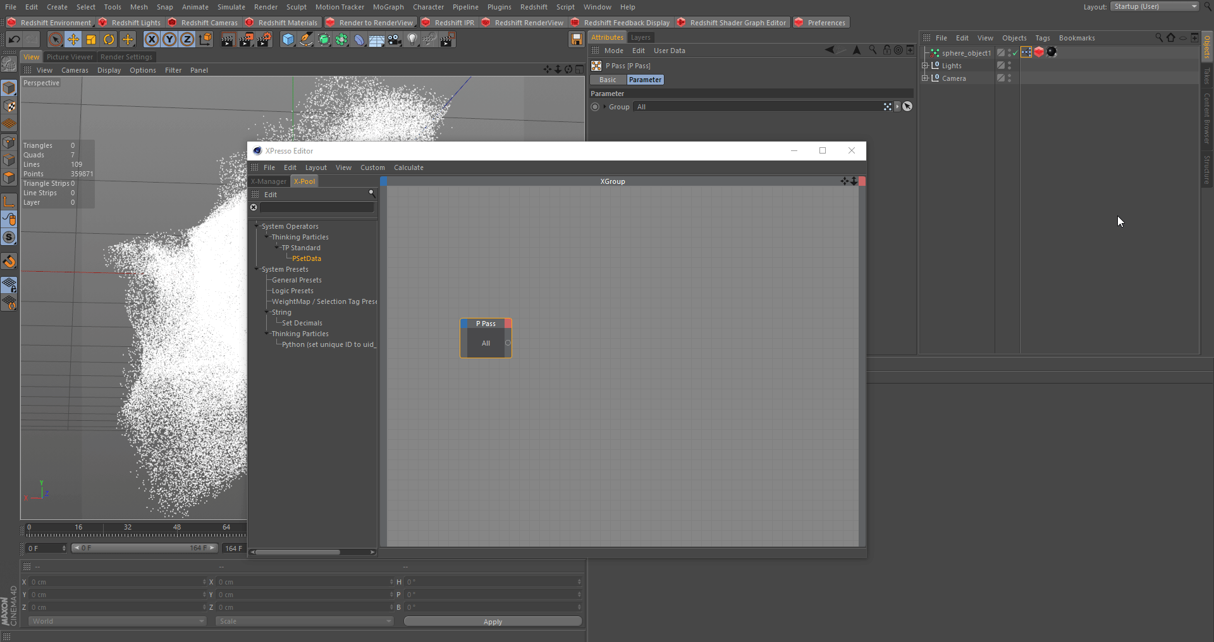Switch to Render Settings tab
The height and width of the screenshot is (642, 1214).
126,57
